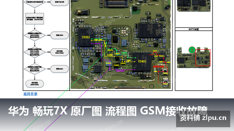
Task: Click the U3401 chip label
Action: tap(142, 61)
